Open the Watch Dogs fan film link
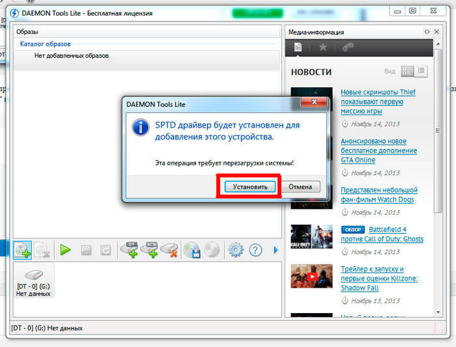Viewport: 456px width, 347px height. pyautogui.click(x=379, y=195)
